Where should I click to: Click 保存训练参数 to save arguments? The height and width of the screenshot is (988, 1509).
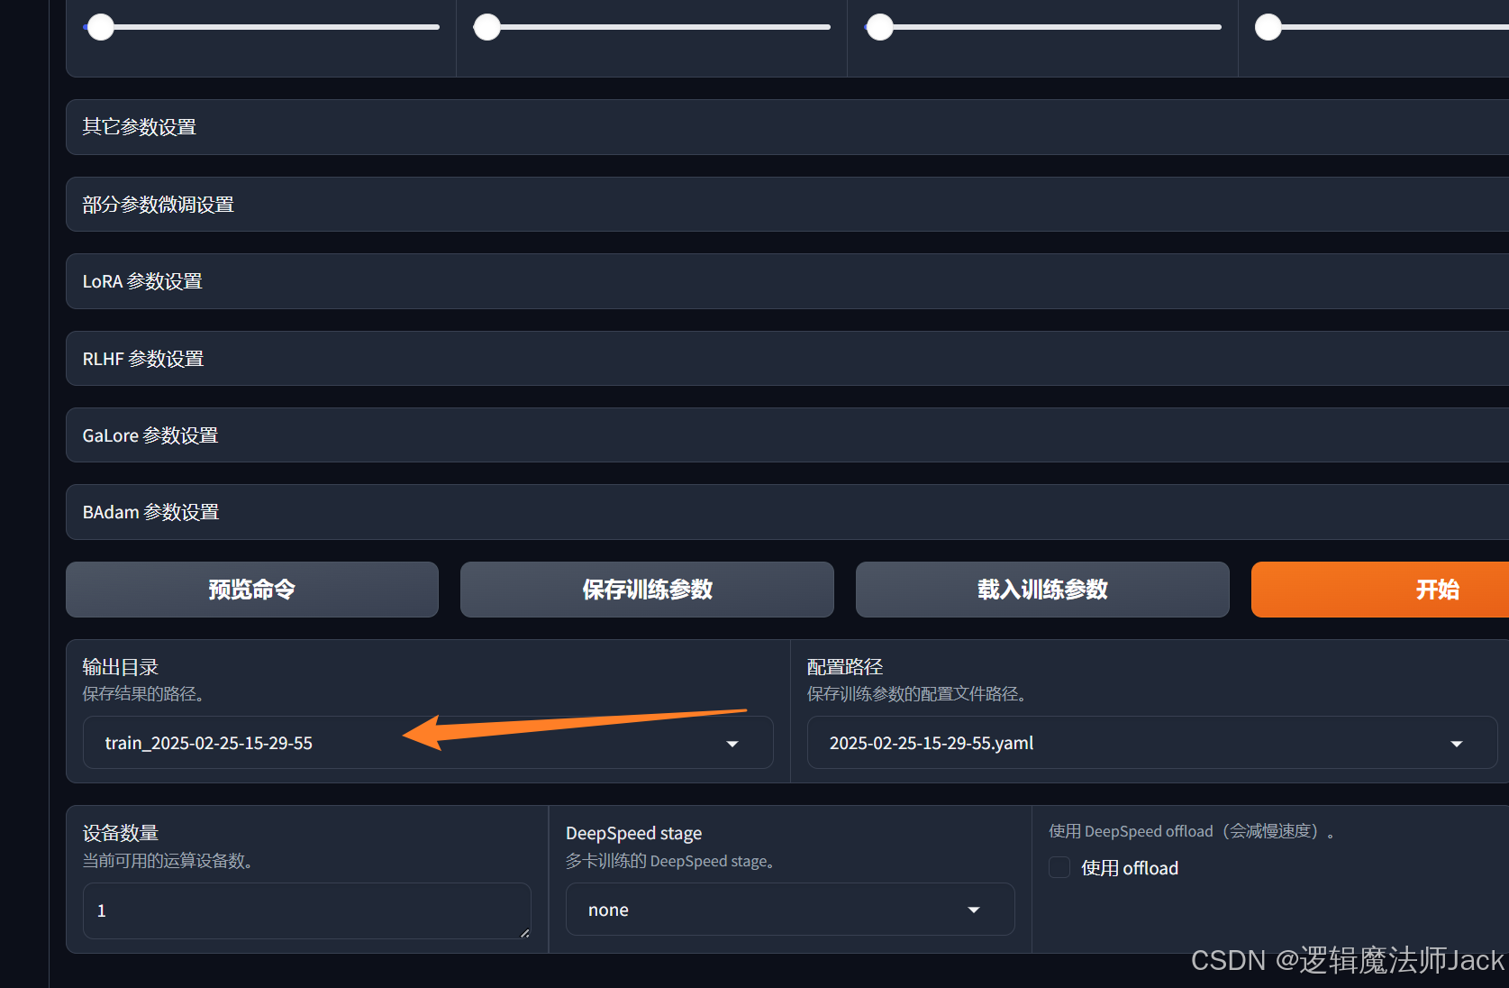(x=647, y=590)
